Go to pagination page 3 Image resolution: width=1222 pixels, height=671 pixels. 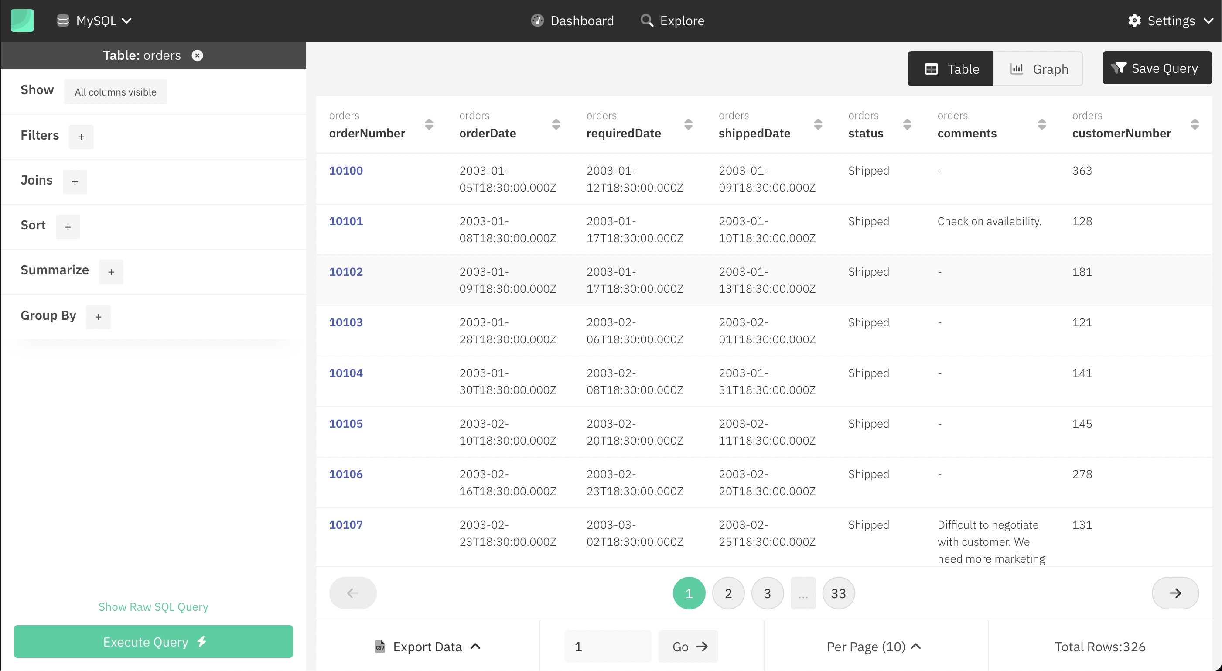pos(768,593)
